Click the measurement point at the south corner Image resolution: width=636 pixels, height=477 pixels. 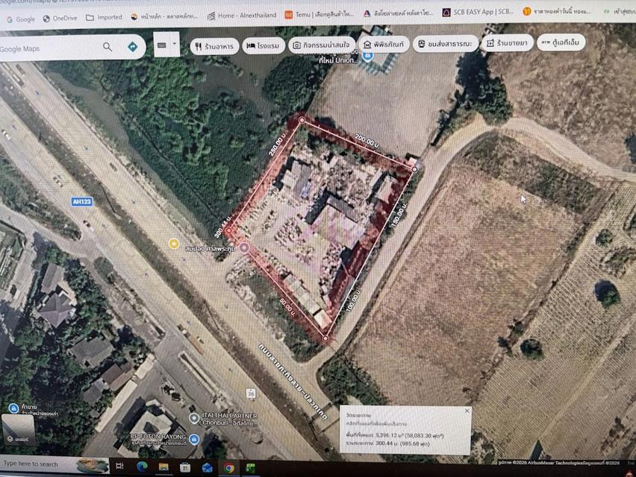(325, 338)
